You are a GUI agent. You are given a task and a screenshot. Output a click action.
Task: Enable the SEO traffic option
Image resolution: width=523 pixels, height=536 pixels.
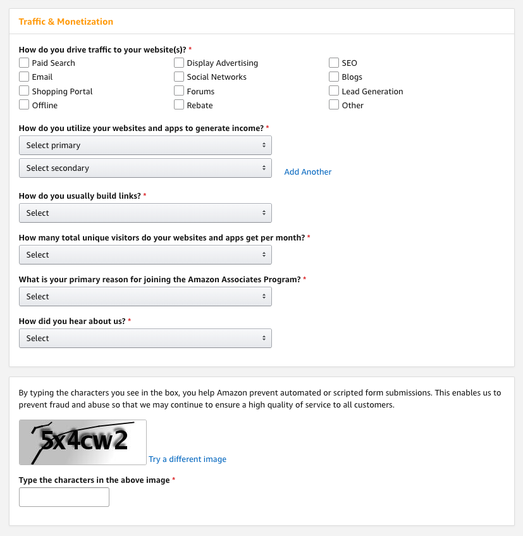pos(334,63)
